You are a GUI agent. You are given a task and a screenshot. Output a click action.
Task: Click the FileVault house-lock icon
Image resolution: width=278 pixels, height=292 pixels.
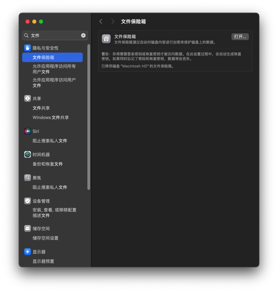[x=106, y=39]
